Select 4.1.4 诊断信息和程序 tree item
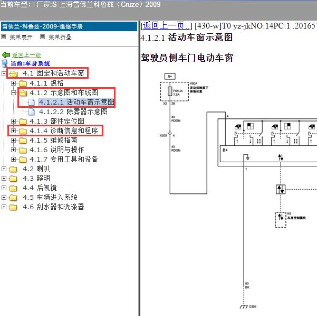 64,131
